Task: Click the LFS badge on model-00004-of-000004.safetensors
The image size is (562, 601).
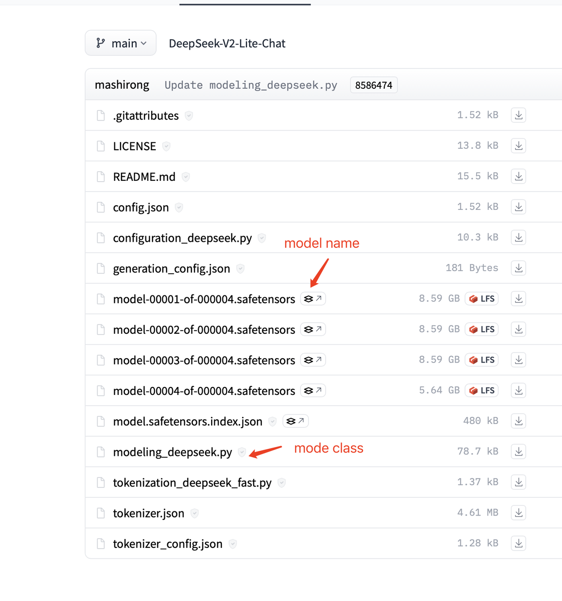Action: pos(481,390)
